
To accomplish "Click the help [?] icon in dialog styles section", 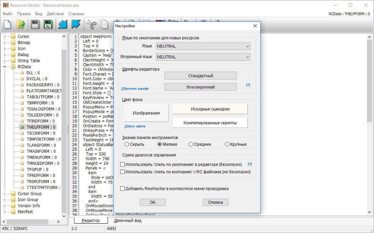I will [250, 164].
